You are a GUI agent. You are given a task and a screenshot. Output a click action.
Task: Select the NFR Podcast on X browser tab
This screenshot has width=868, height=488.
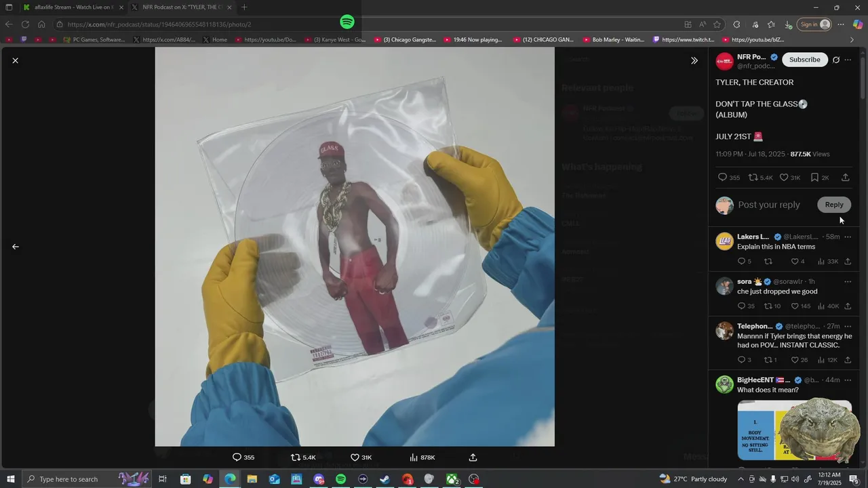coord(182,7)
